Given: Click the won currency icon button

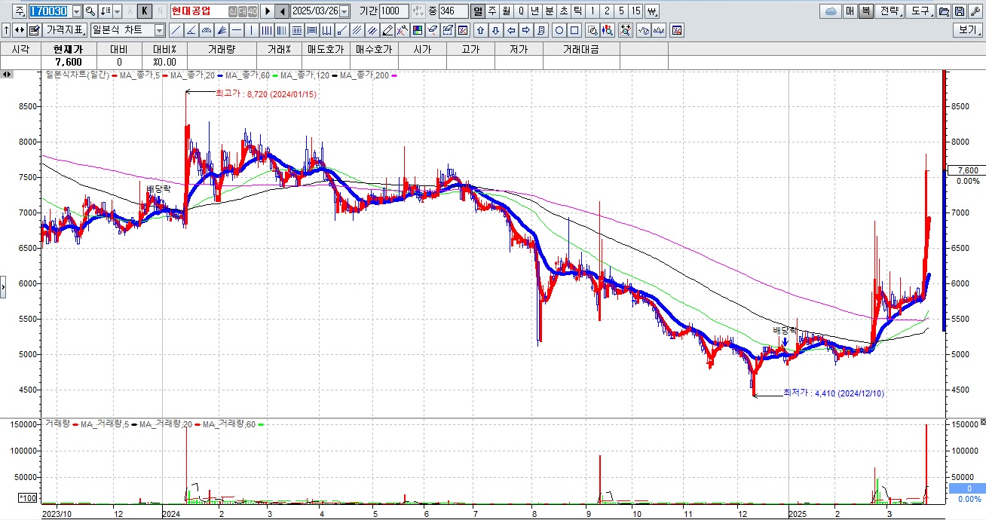Looking at the screenshot, I should tap(651, 11).
